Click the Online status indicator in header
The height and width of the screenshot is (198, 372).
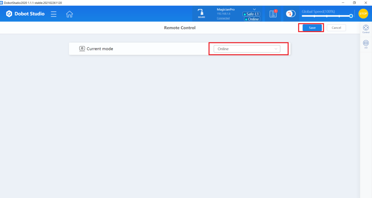pyautogui.click(x=252, y=19)
